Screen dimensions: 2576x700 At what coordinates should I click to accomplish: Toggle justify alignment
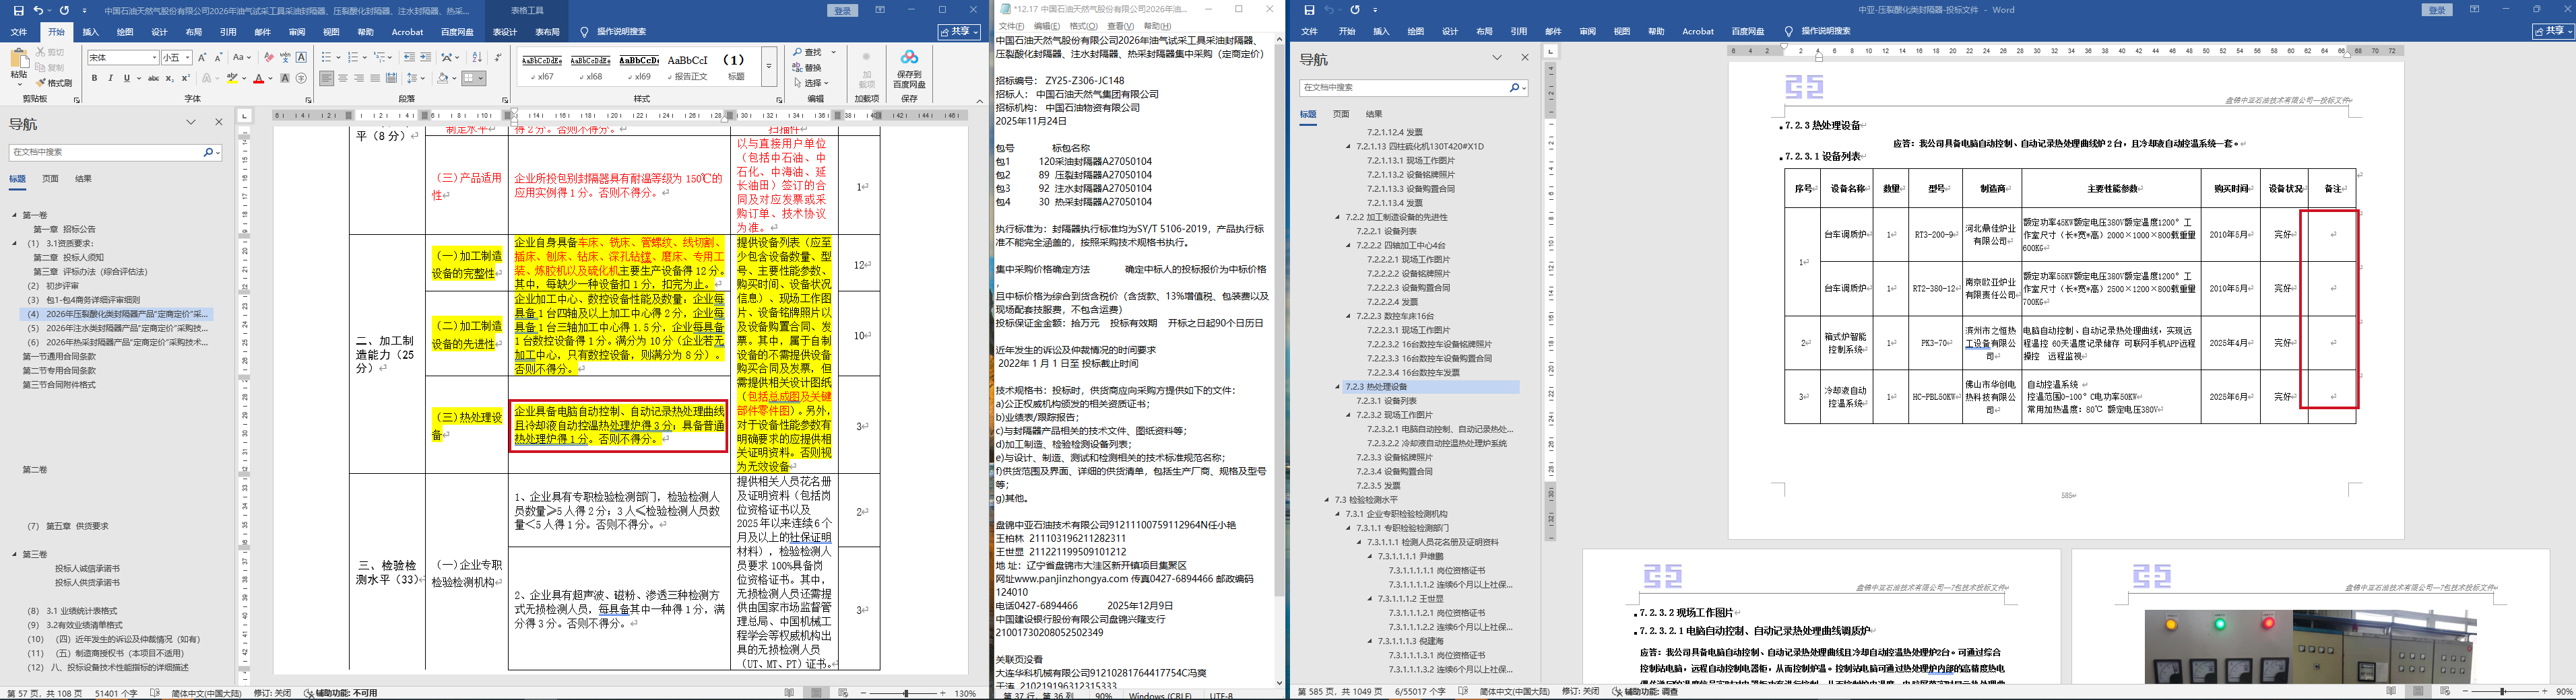(x=375, y=78)
